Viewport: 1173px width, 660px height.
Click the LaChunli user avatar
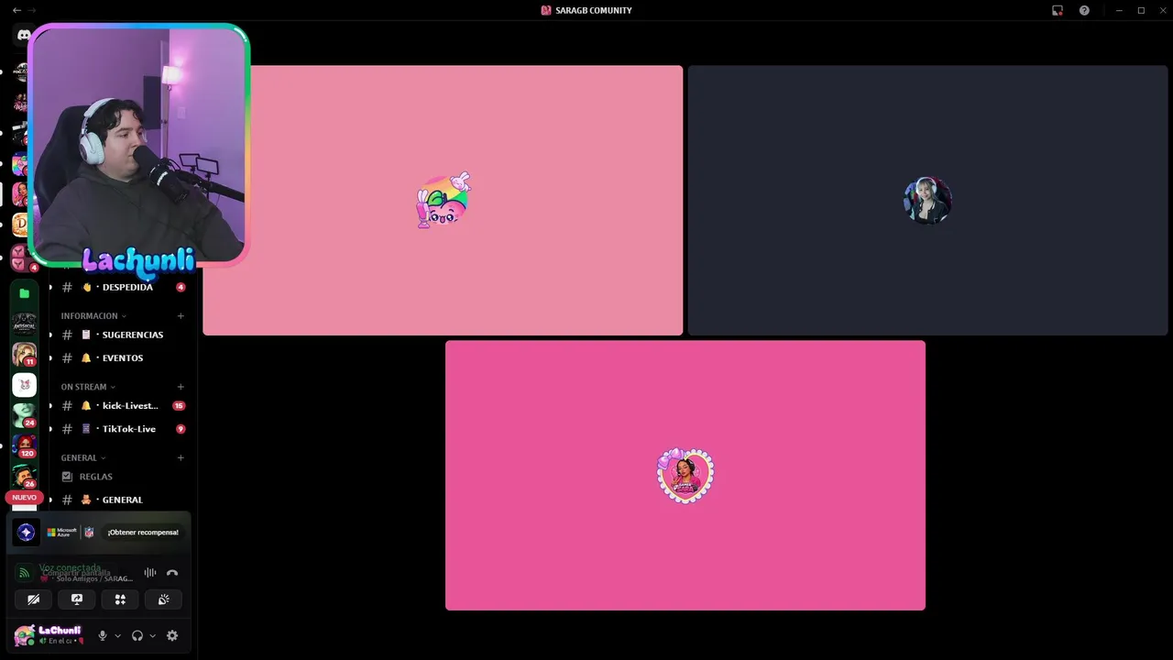(24, 635)
